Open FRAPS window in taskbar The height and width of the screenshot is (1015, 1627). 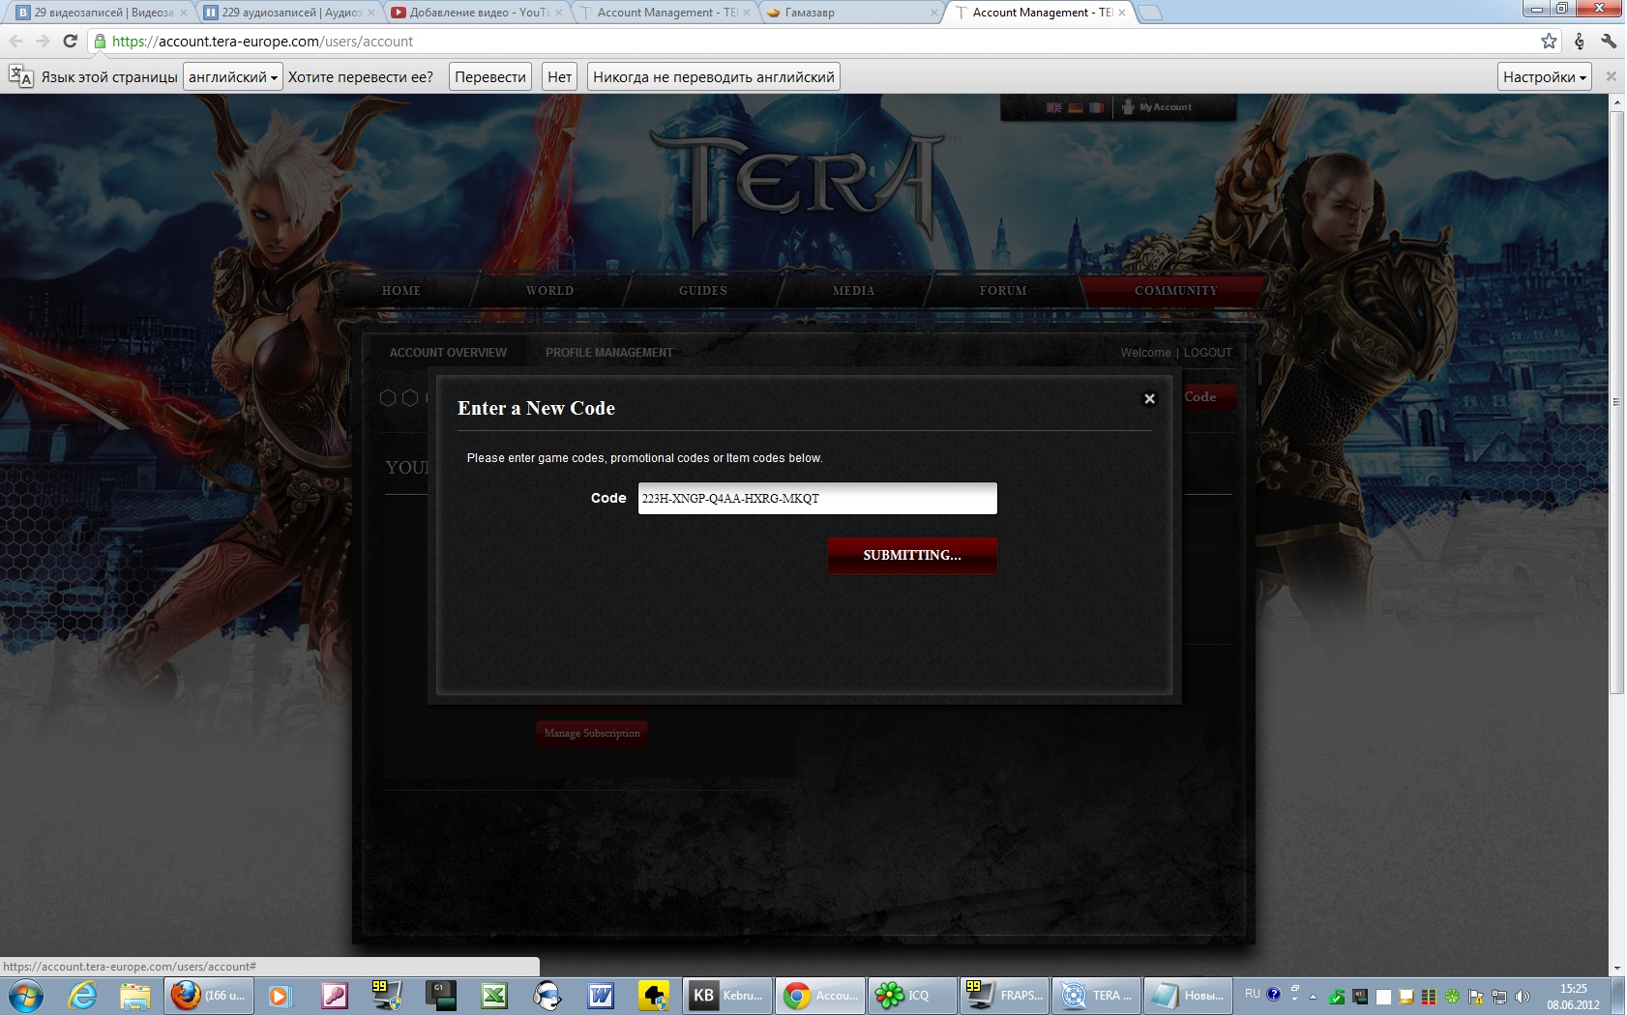coord(1004,996)
